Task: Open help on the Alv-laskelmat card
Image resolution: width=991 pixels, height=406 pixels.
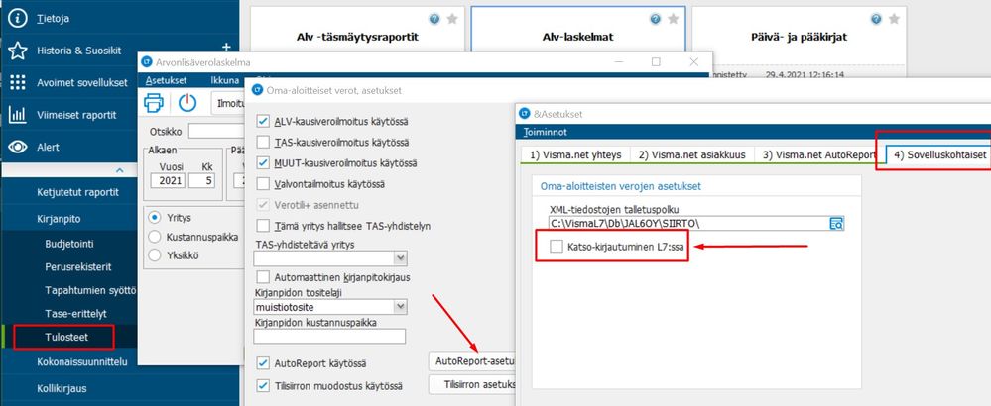Action: (x=656, y=19)
